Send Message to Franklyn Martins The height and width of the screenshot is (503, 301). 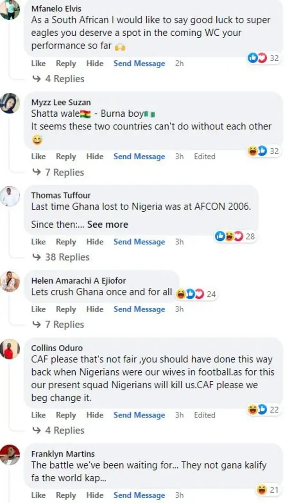[x=139, y=495]
